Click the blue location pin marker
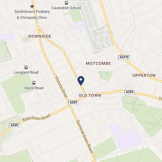This screenshot has height=162, width=162. [81, 81]
